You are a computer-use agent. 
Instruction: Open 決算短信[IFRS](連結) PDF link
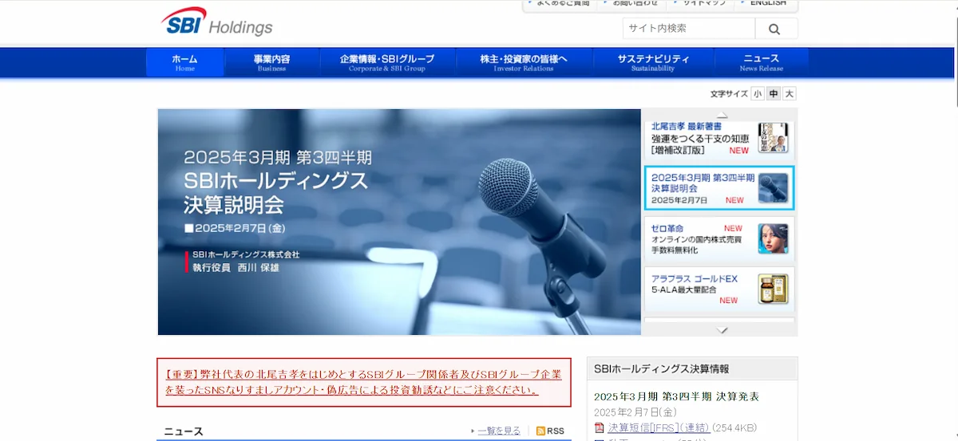659,428
